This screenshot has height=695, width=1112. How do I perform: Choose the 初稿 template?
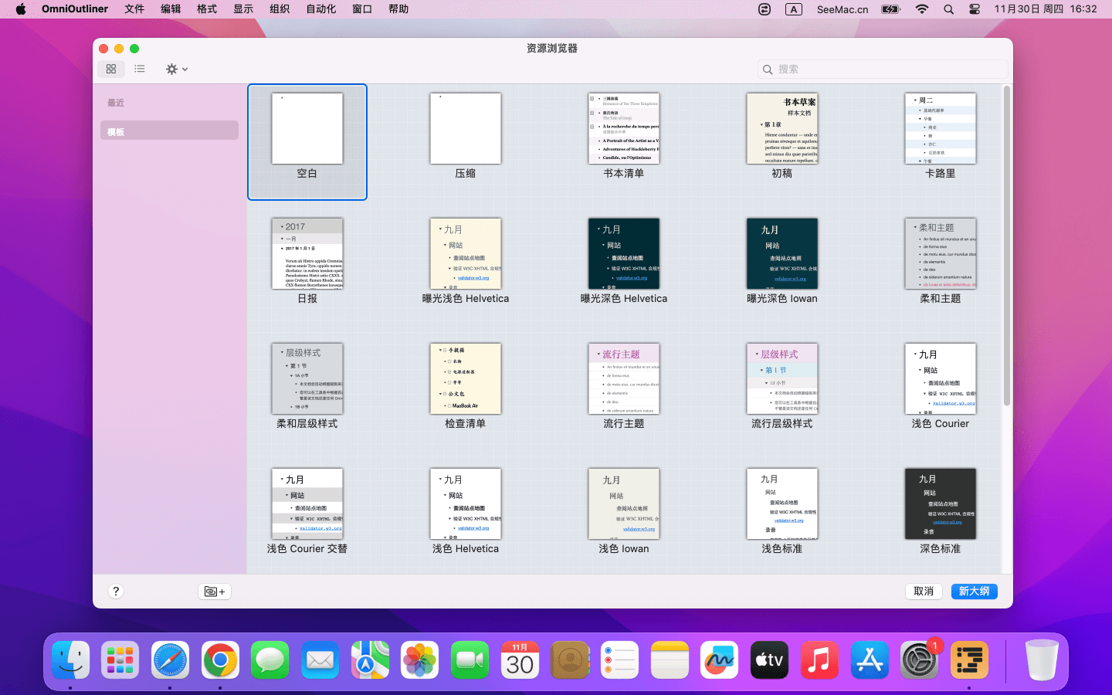(782, 128)
